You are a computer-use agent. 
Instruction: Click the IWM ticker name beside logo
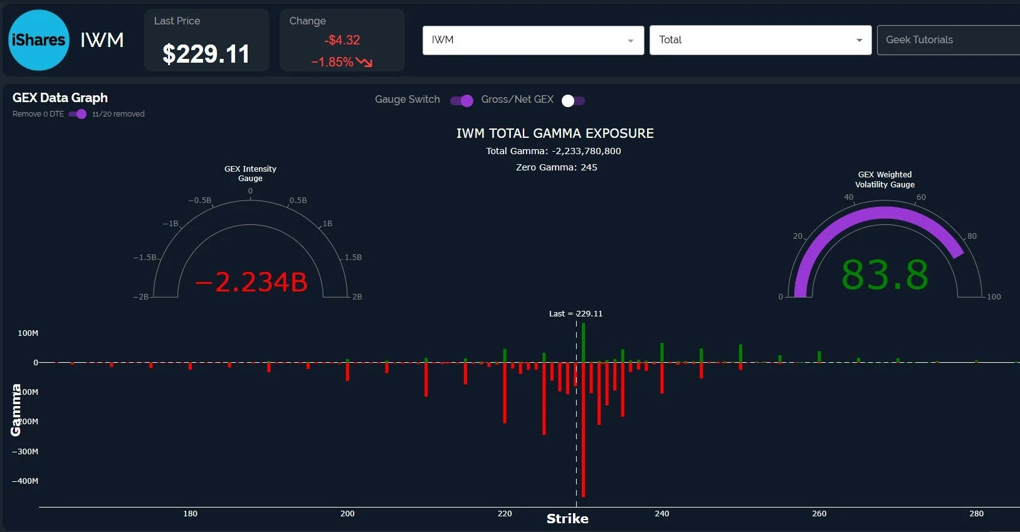(102, 40)
